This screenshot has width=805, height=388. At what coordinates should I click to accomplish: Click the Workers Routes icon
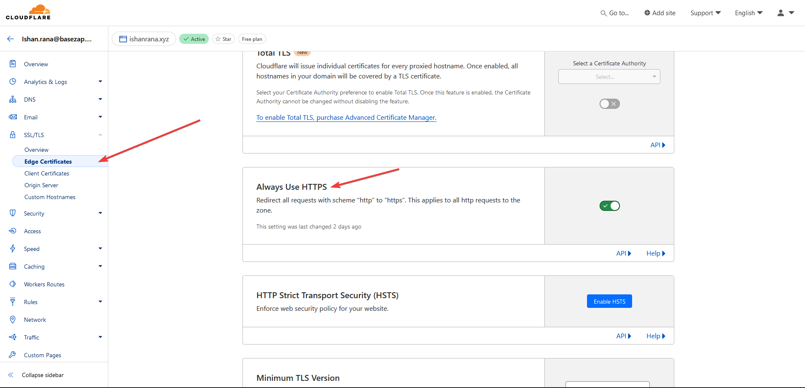tap(13, 284)
